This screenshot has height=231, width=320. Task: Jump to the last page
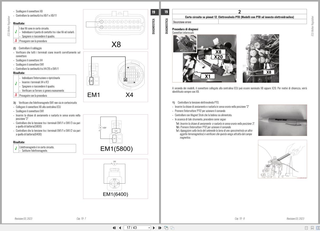[160, 228]
